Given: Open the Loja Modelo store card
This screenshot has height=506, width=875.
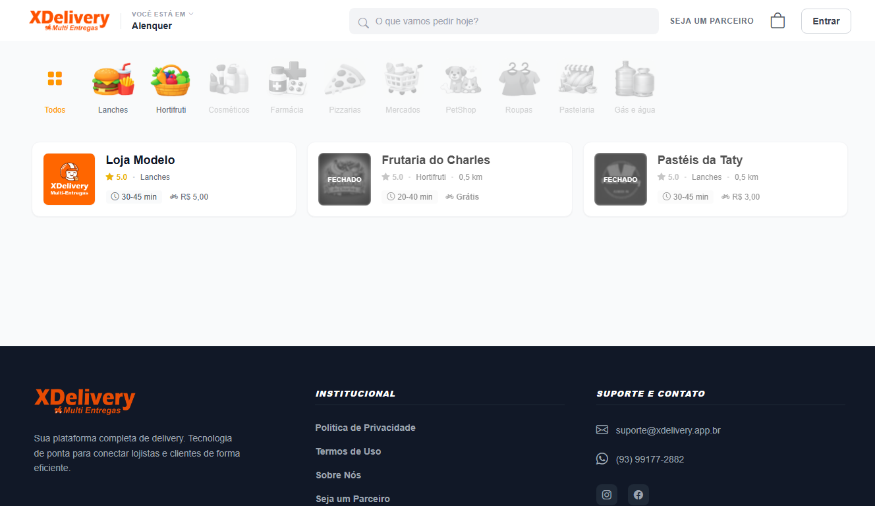Looking at the screenshot, I should 164,179.
